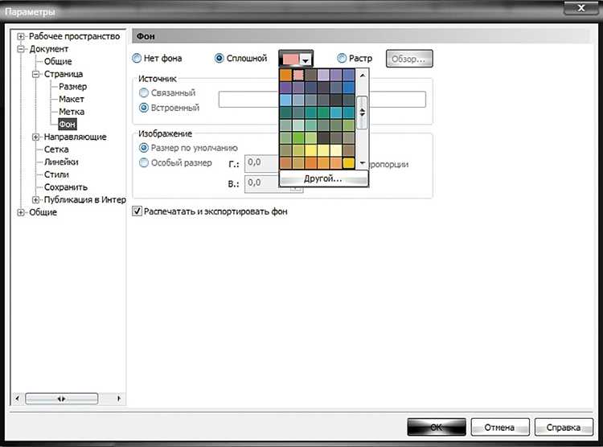603x447 pixels.
Task: Choose the pink swatch in the palette
Action: point(298,75)
